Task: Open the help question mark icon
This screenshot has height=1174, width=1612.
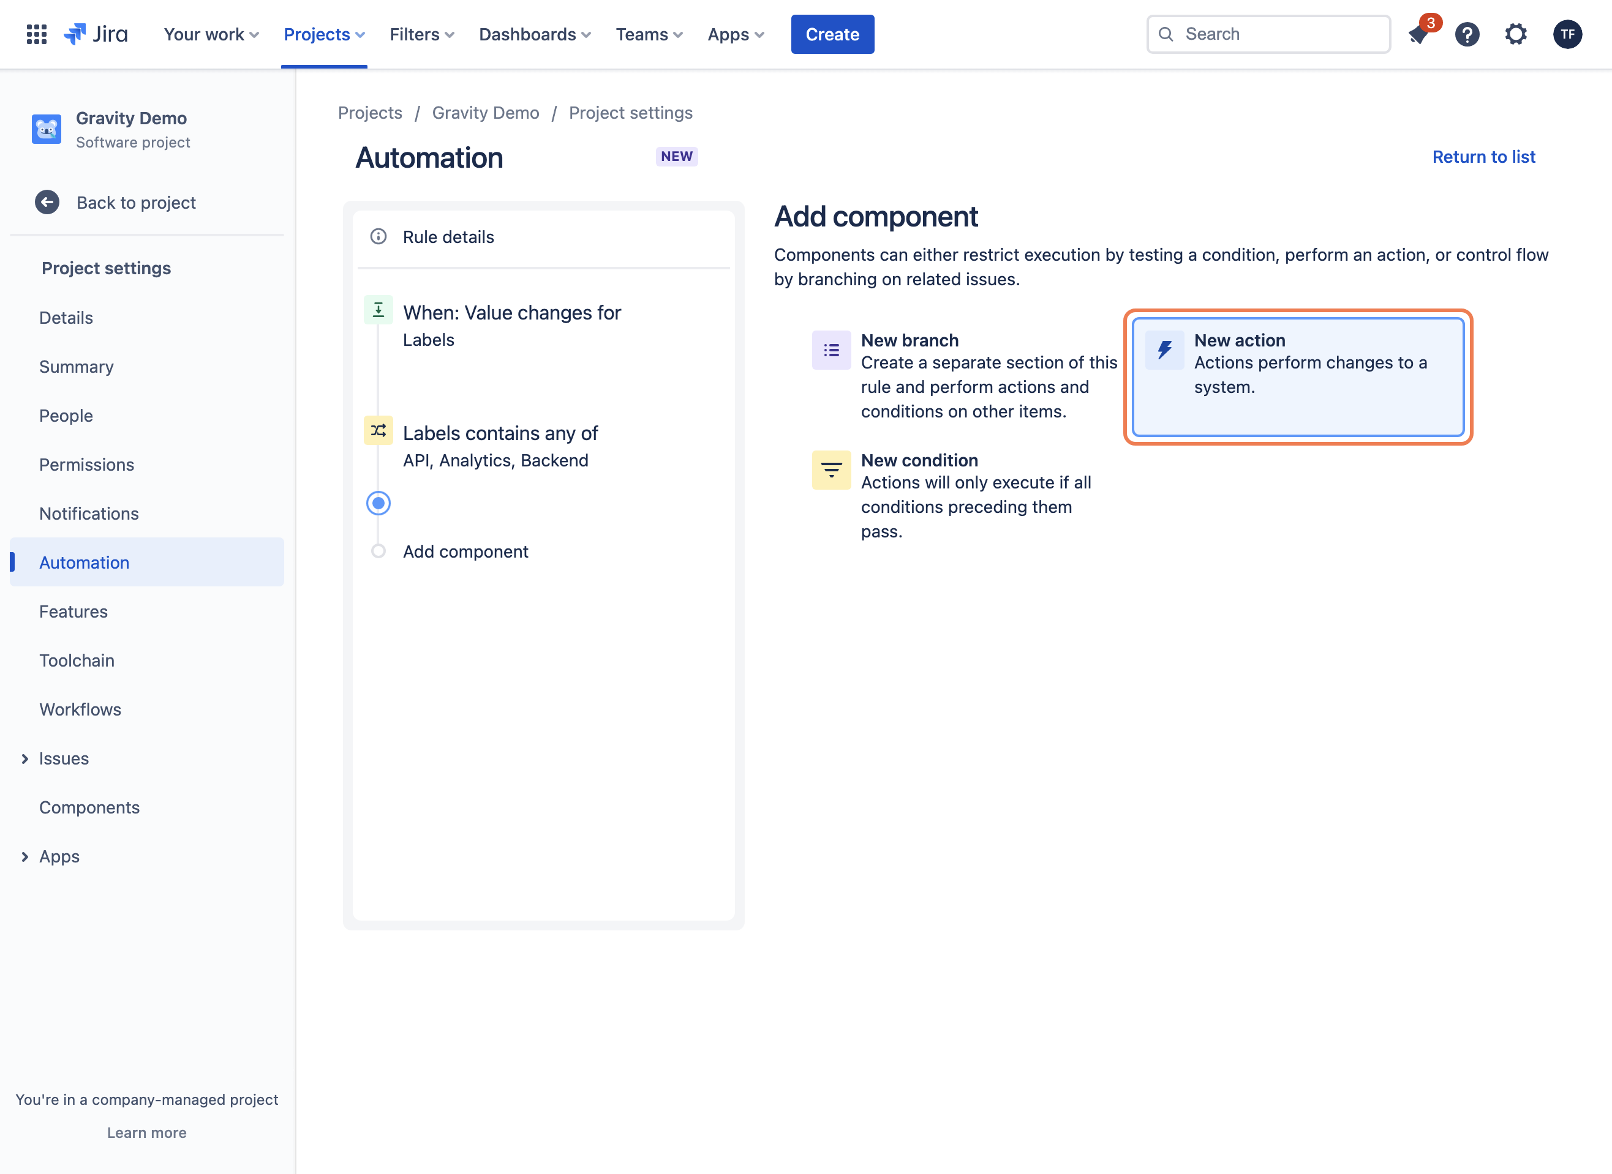Action: [x=1467, y=34]
